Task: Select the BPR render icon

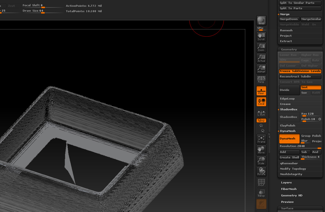Action: click(x=261, y=20)
